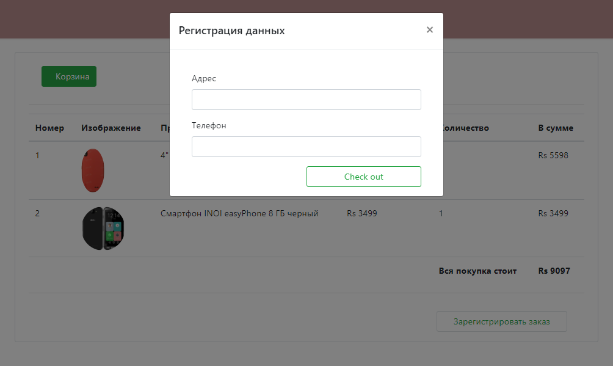The width and height of the screenshot is (613, 366).
Task: Click the Корзина button
Action: click(x=68, y=76)
